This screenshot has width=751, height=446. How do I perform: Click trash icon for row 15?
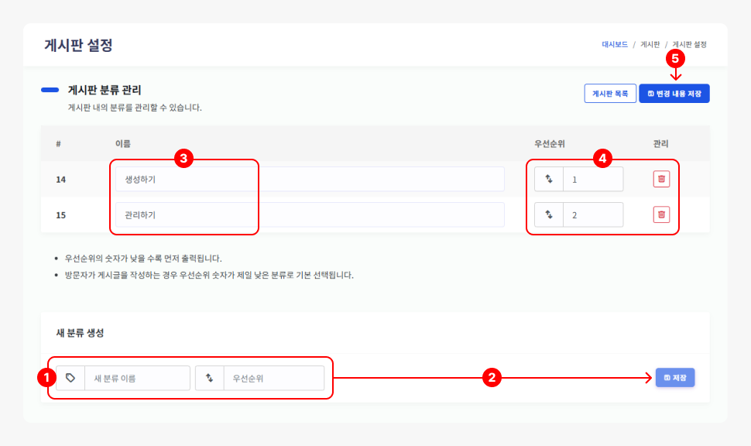[x=661, y=214]
